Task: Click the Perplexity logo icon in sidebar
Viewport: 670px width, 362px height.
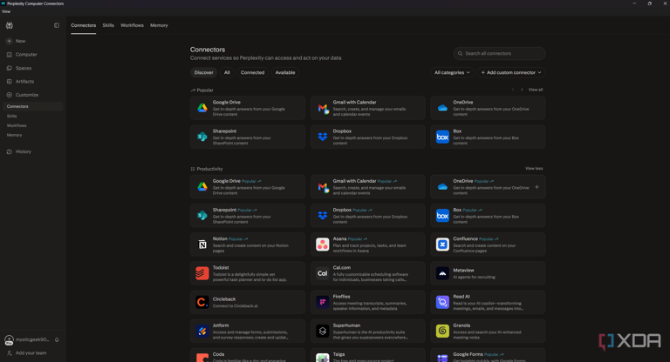Action: (x=9, y=25)
